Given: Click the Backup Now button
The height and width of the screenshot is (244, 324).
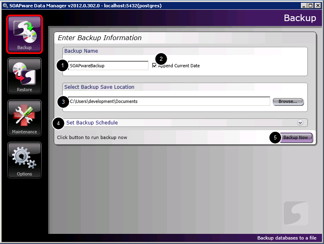Looking at the screenshot, I should (296, 137).
